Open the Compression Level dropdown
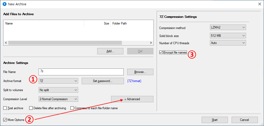The height and width of the screenshot is (126, 264). pos(58,99)
